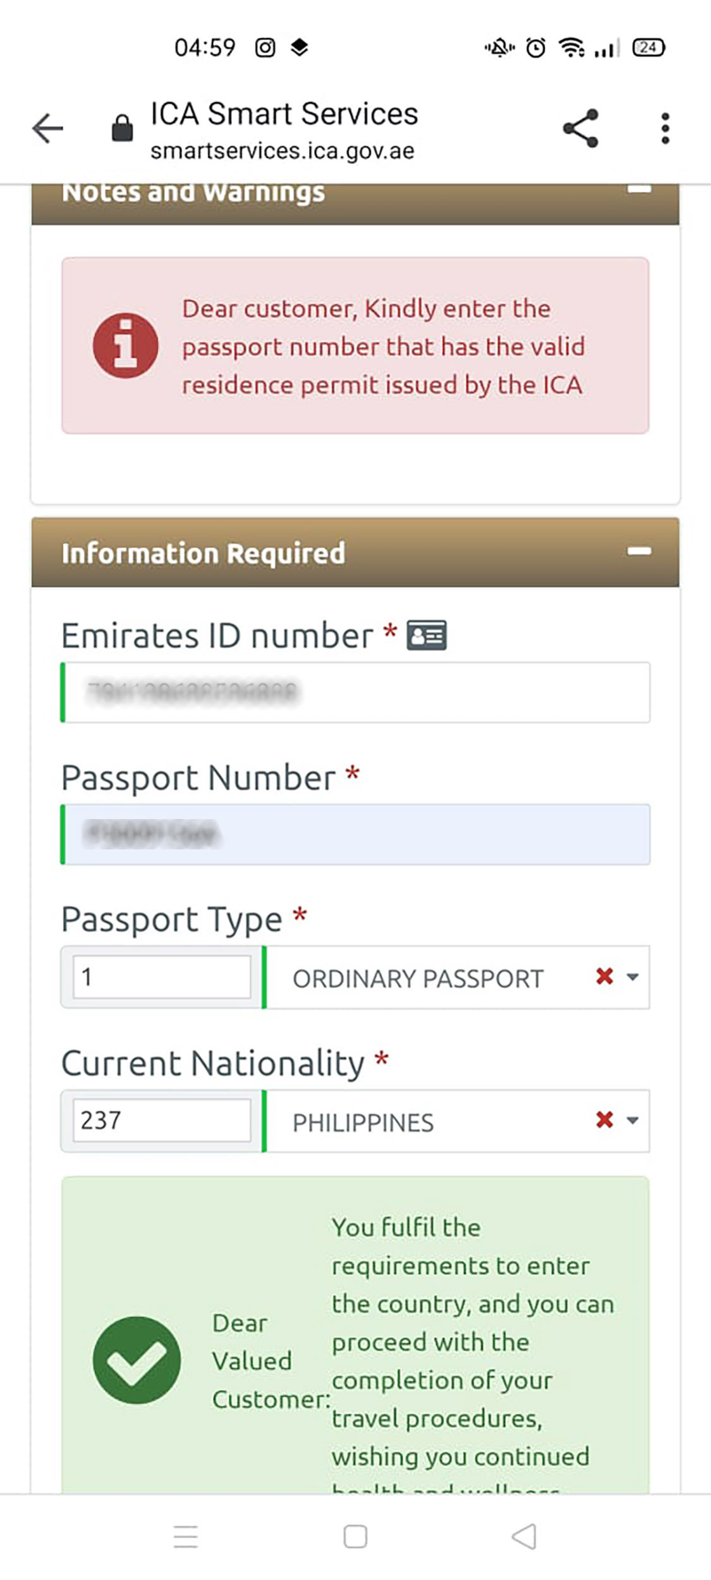Tap the back arrow in the browser toolbar

pyautogui.click(x=47, y=128)
